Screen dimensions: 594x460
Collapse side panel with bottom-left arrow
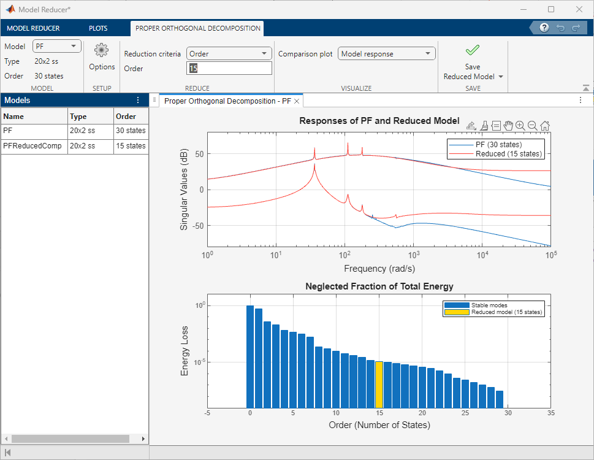[7, 453]
